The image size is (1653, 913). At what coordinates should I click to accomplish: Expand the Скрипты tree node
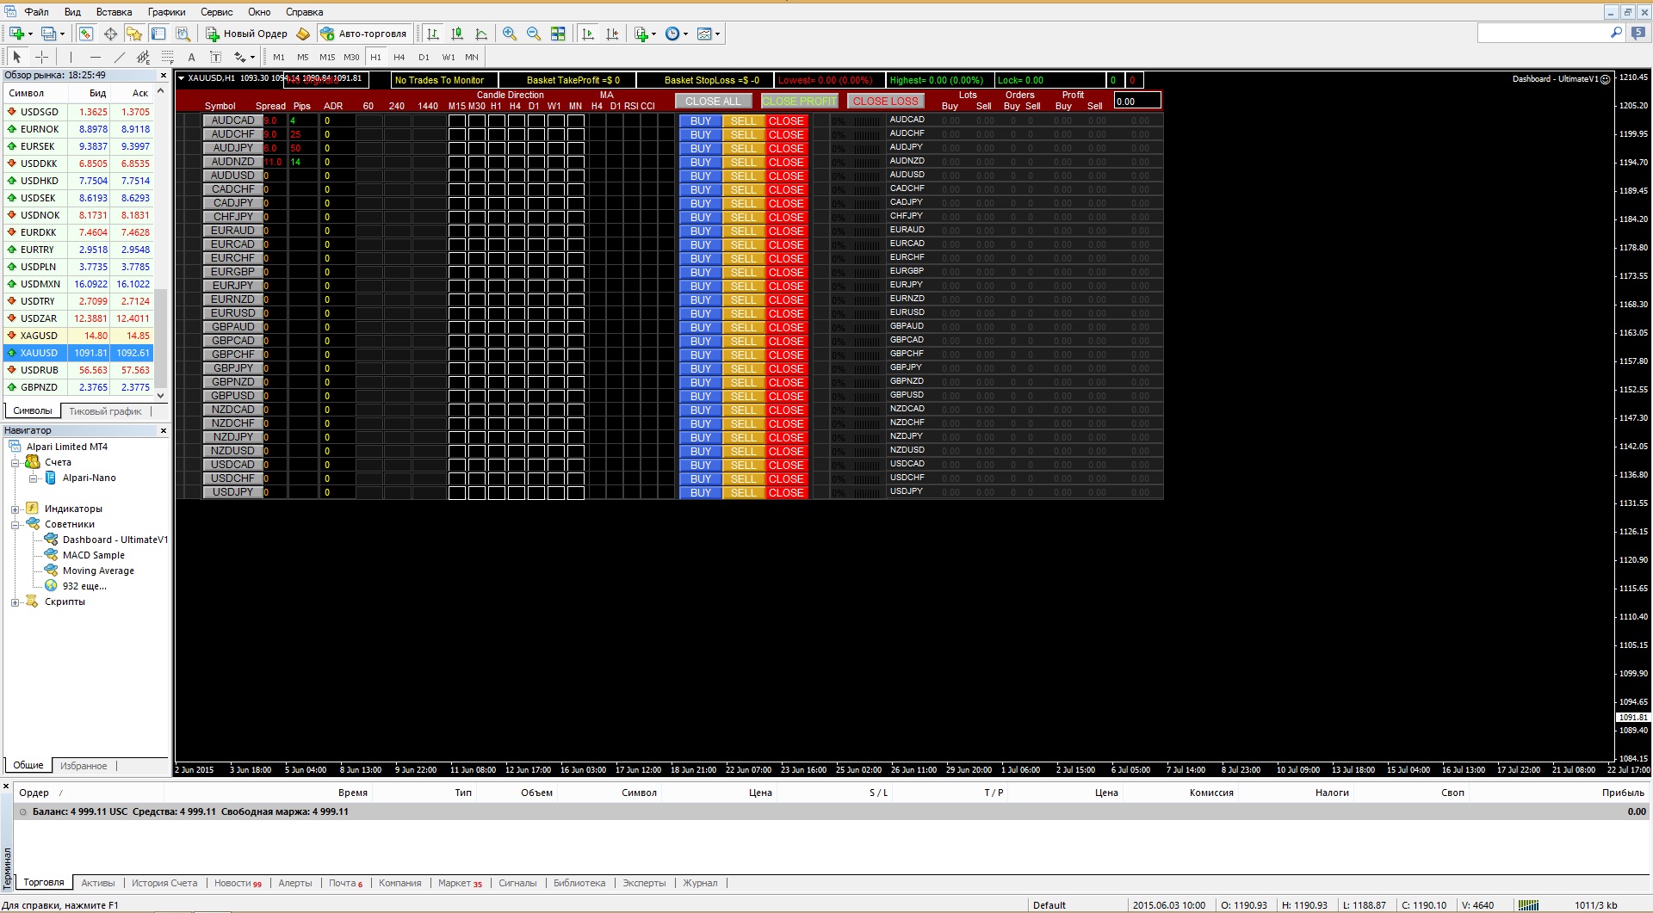(15, 602)
